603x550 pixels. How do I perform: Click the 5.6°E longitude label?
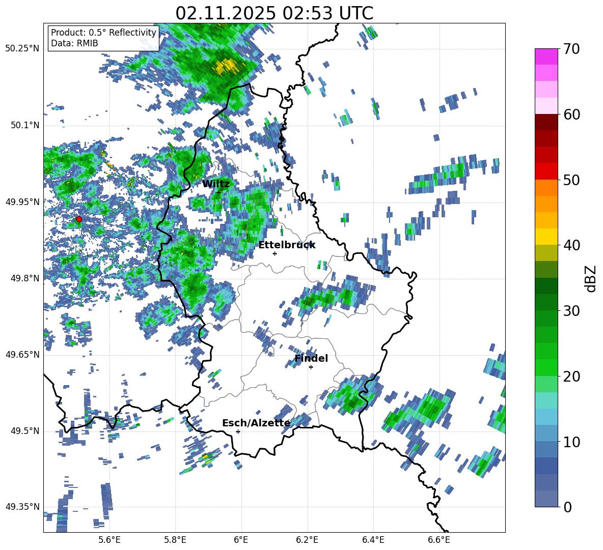[x=109, y=540]
